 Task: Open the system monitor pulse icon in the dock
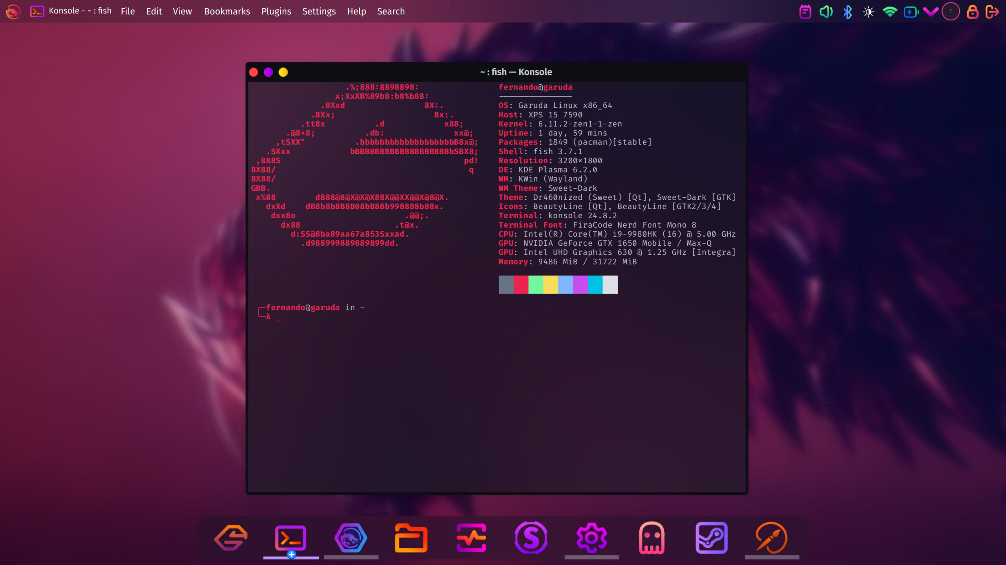pyautogui.click(x=471, y=538)
